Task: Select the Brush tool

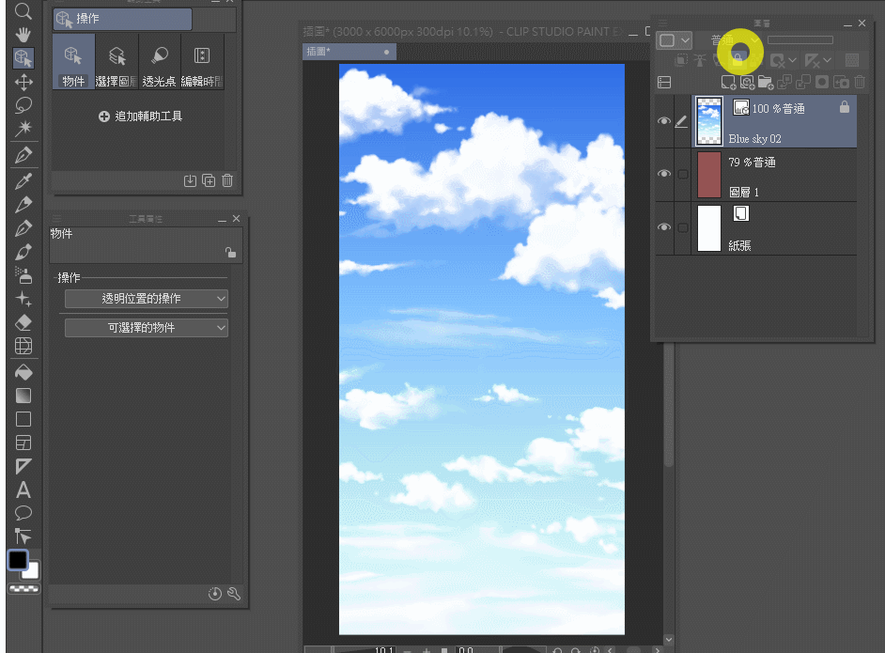Action: coord(23,253)
